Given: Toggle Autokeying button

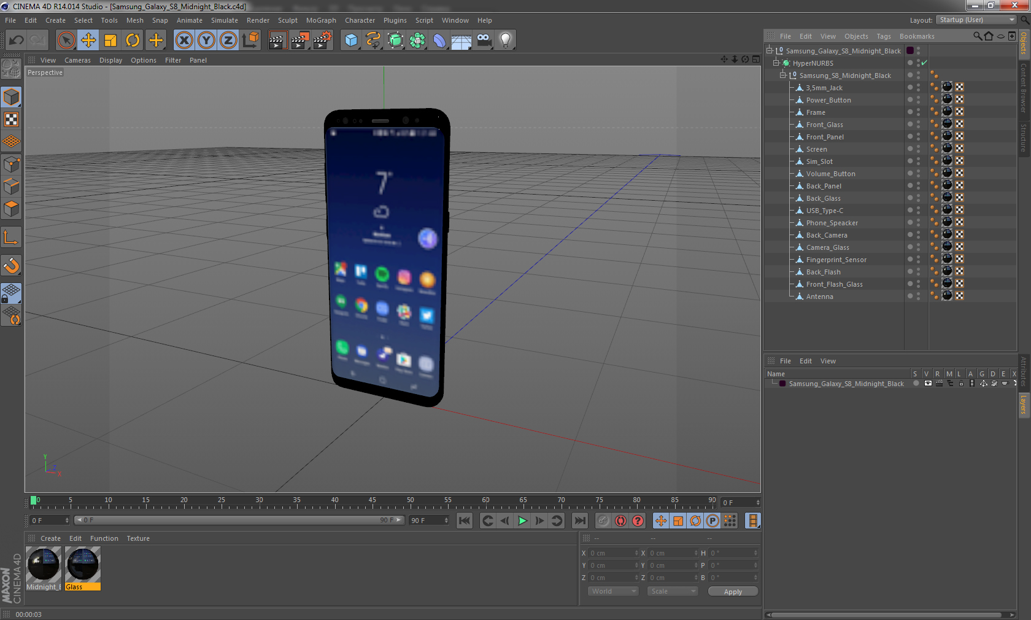Looking at the screenshot, I should 620,521.
